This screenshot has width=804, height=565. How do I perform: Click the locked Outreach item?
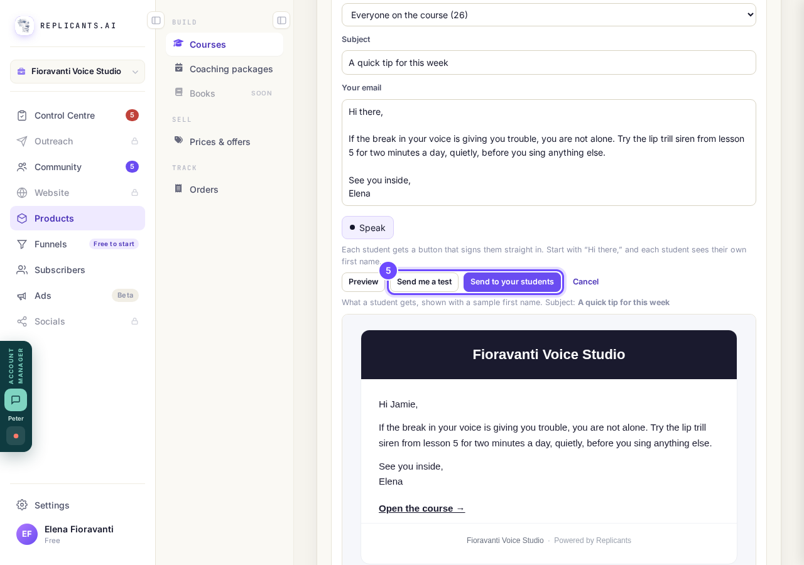[77, 141]
